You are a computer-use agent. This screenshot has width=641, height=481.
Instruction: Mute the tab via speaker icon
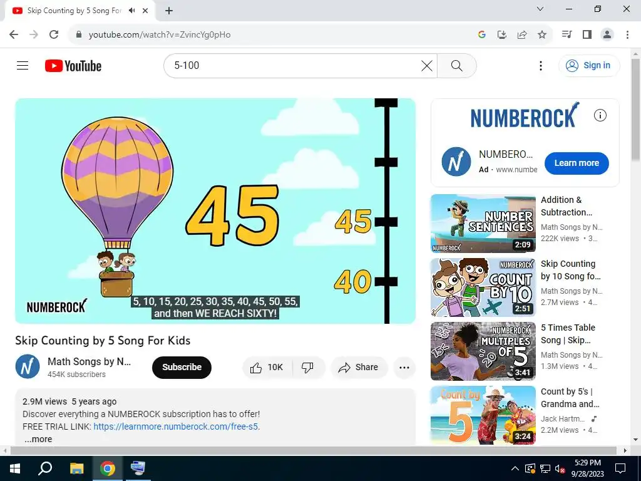[x=131, y=11]
